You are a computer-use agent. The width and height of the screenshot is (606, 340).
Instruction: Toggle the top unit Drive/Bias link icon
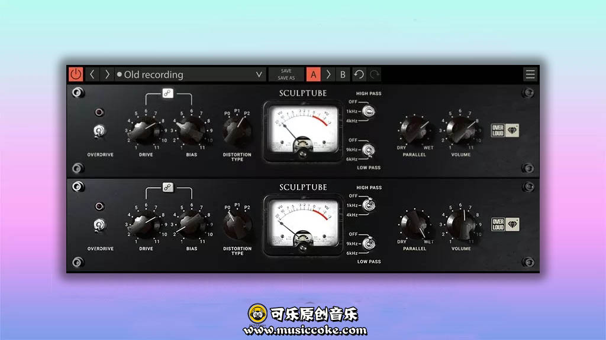pyautogui.click(x=167, y=93)
